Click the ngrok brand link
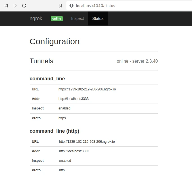The image size is (192, 180). click(x=36, y=18)
